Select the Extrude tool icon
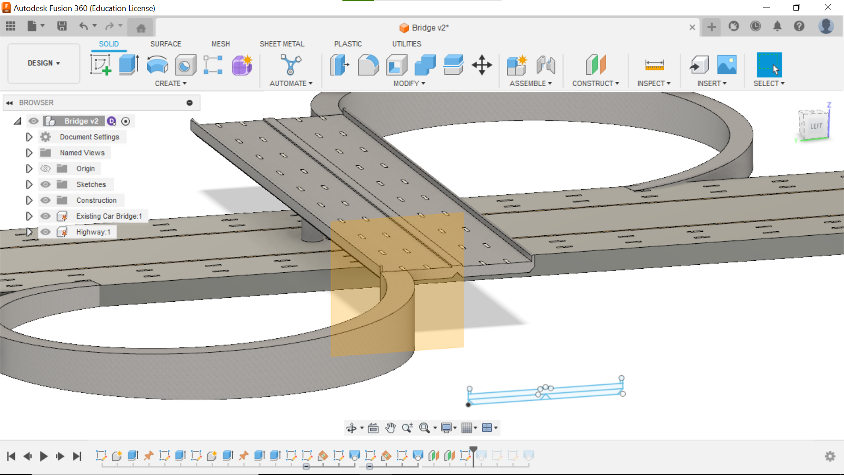 (129, 65)
